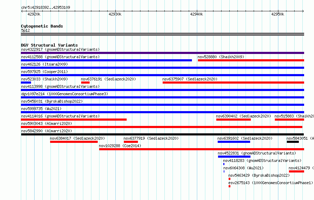Select the tiny red nsv5463429 marker

(x=229, y=179)
